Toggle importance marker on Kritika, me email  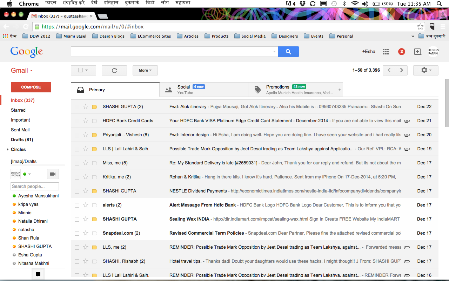(94, 177)
